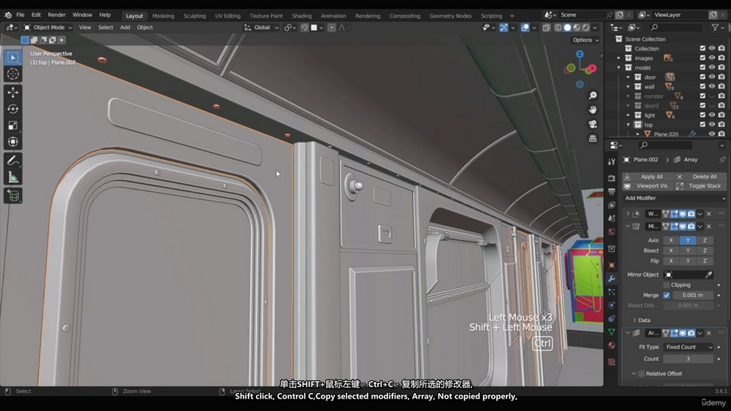The width and height of the screenshot is (731, 411).
Task: Show the corridor collection in viewport
Action: 712,96
